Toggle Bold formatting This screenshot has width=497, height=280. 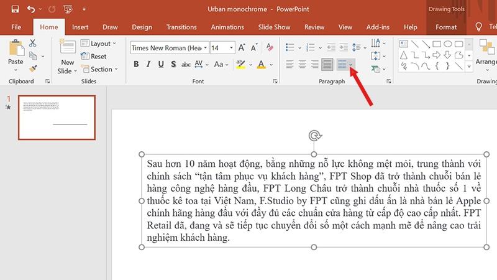(136, 64)
